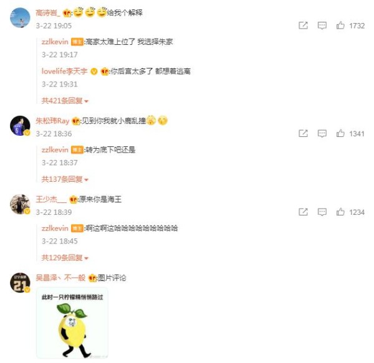Open 吴昌泽、不一般's profile from the username
Screen dimensions: 374x363
[60, 278]
